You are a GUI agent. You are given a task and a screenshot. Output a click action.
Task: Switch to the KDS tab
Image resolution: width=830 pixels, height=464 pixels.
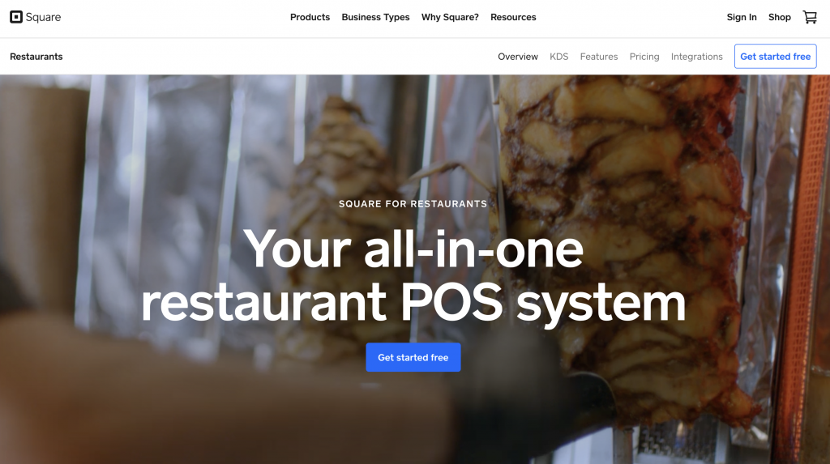click(x=559, y=57)
